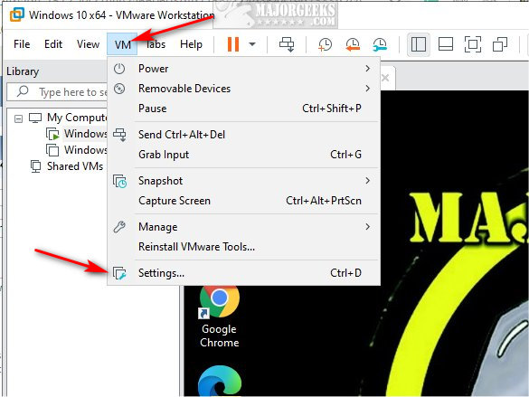
Task: Expand the Power submenu
Action: (x=244, y=69)
